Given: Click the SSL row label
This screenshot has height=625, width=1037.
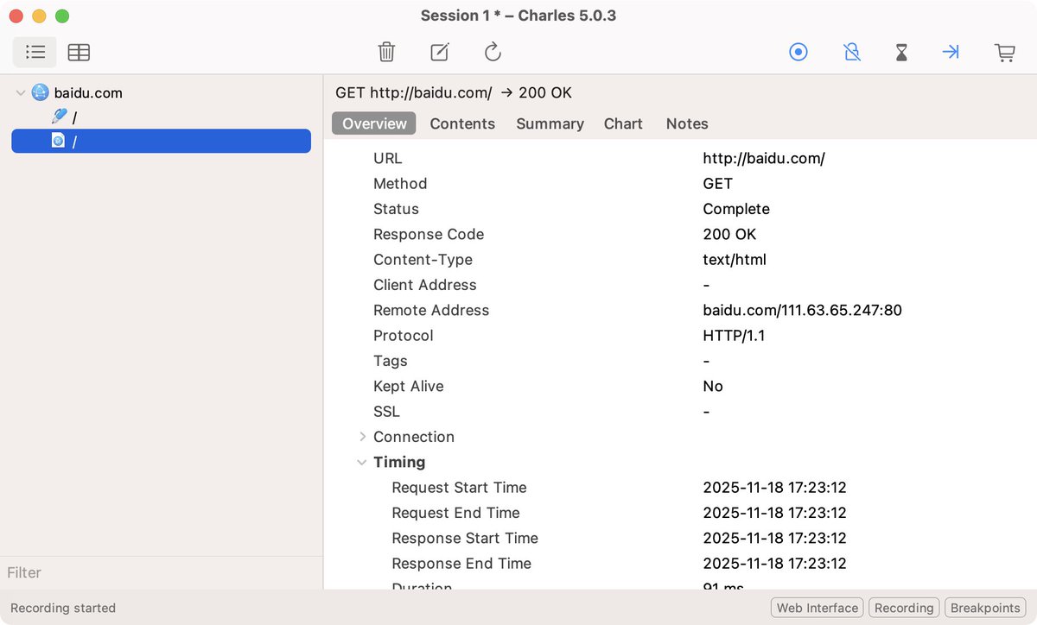Looking at the screenshot, I should tap(386, 411).
